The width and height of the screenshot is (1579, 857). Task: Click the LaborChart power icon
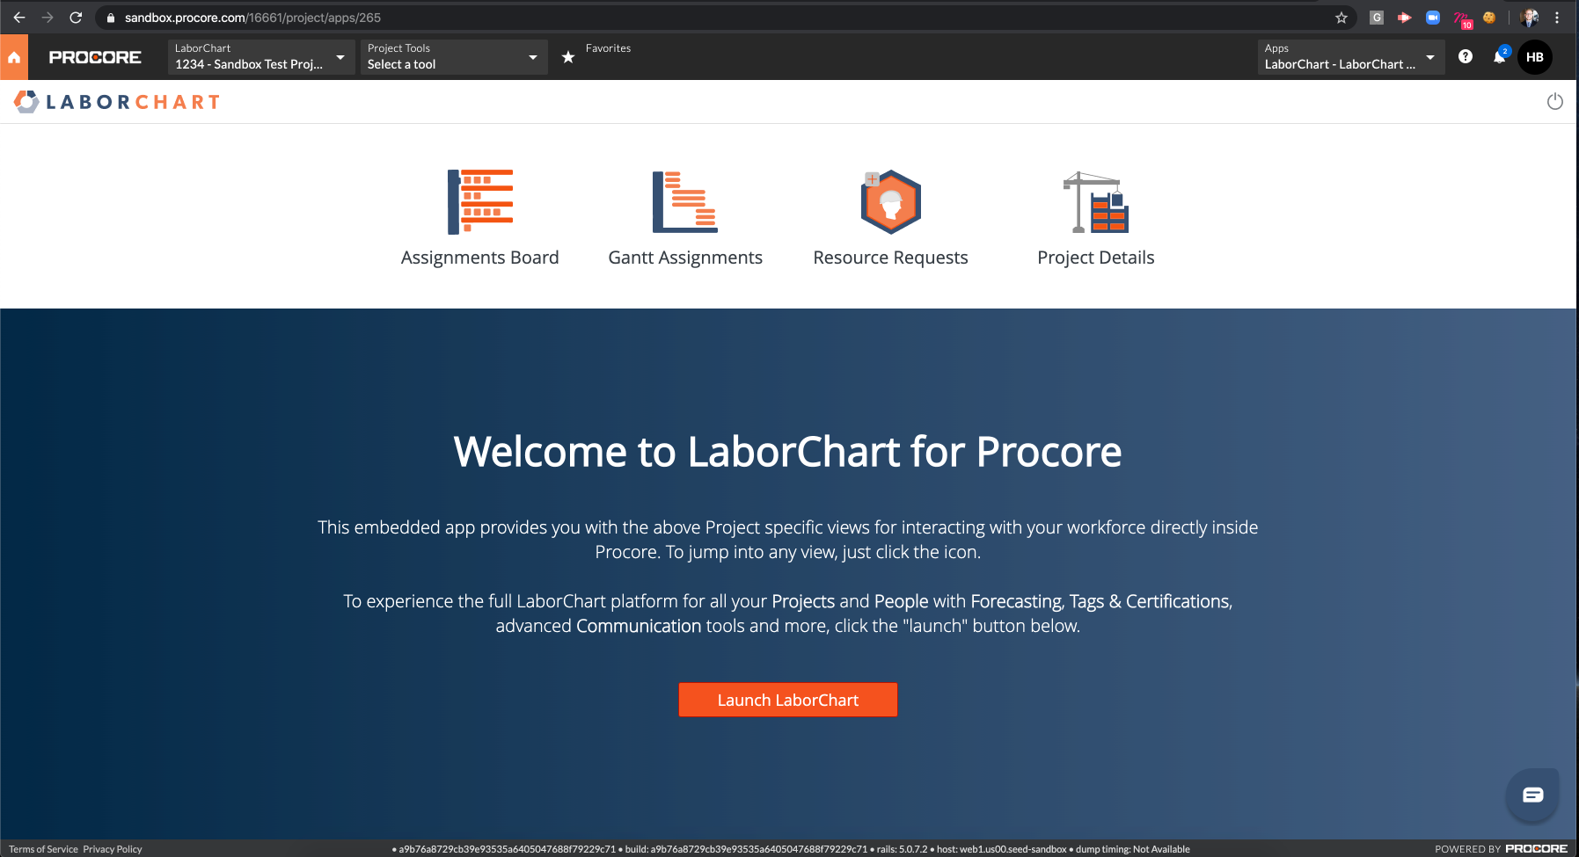click(x=1555, y=102)
